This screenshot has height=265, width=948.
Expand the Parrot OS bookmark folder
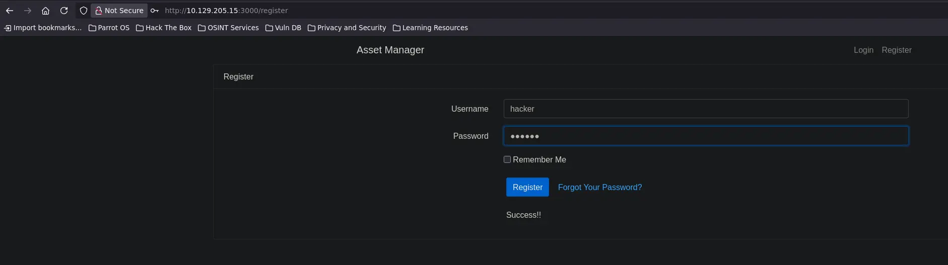(109, 28)
